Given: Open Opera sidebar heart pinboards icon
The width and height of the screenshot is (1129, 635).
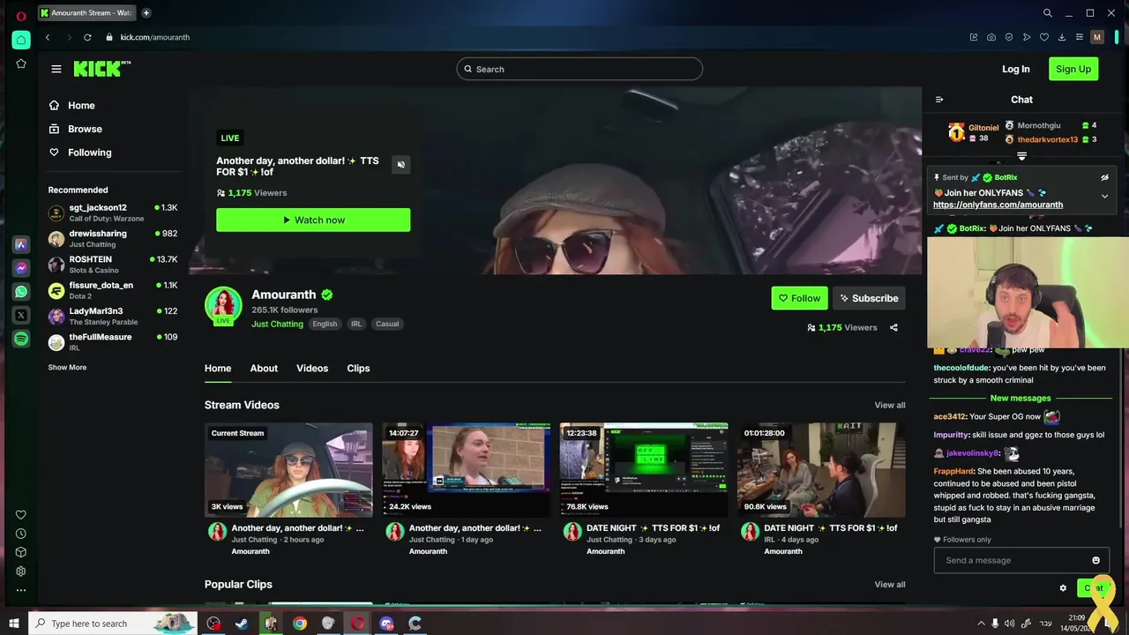Looking at the screenshot, I should pos(21,515).
